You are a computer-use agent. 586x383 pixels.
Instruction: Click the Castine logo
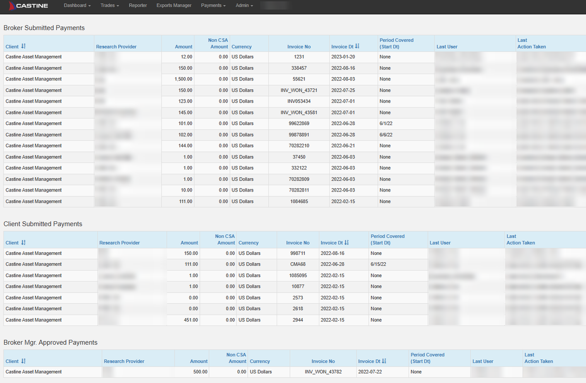tap(28, 6)
